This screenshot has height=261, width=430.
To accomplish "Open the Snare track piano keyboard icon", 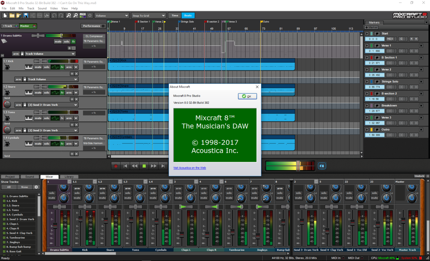I will pos(29,93).
